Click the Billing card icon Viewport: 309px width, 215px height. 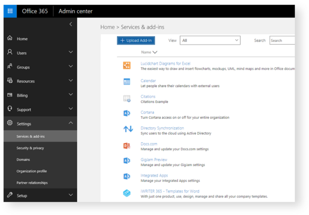(x=10, y=95)
